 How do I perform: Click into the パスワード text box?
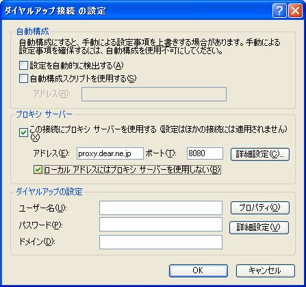[161, 225]
